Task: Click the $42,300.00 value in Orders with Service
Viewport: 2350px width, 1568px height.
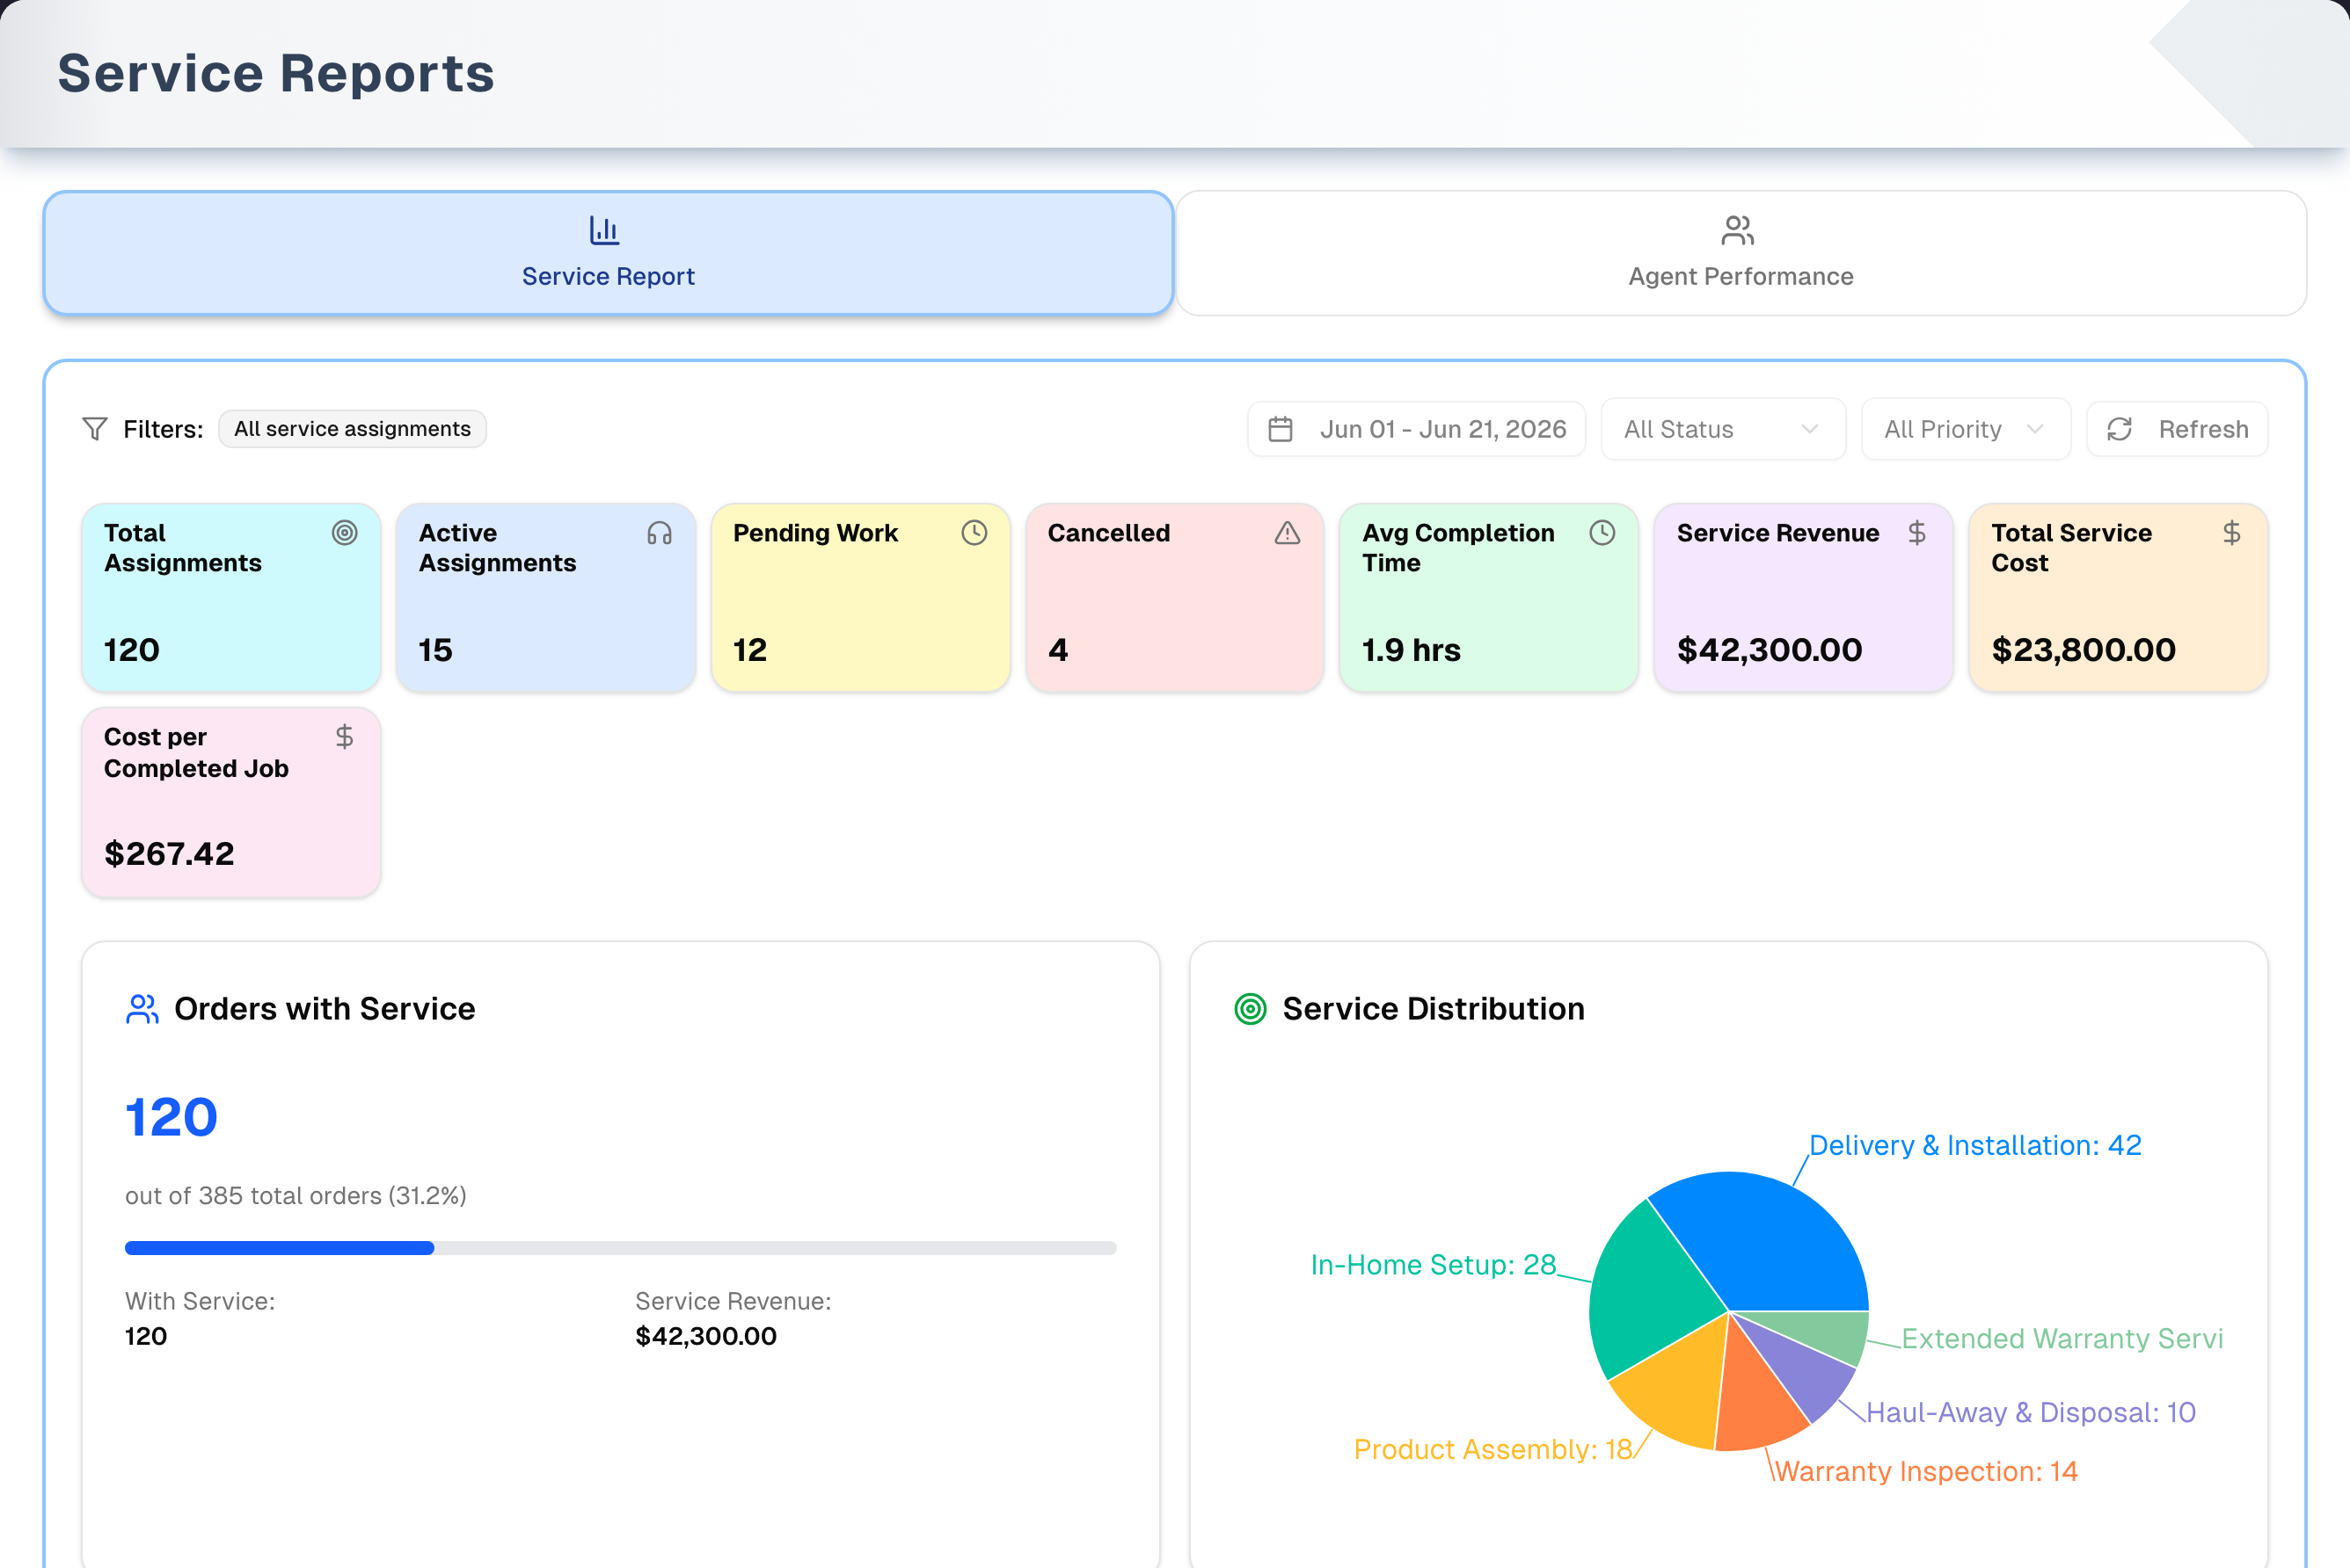Action: click(x=706, y=1337)
